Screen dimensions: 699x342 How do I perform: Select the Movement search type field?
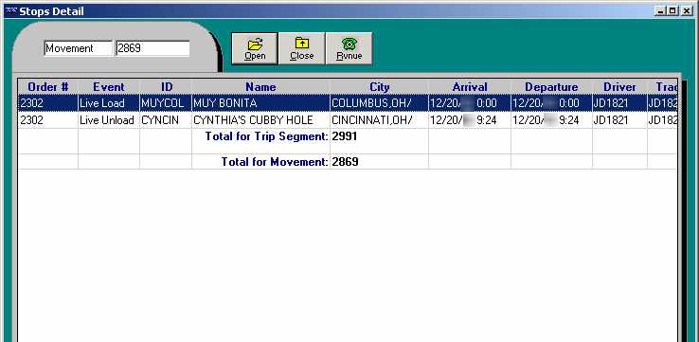(x=78, y=48)
